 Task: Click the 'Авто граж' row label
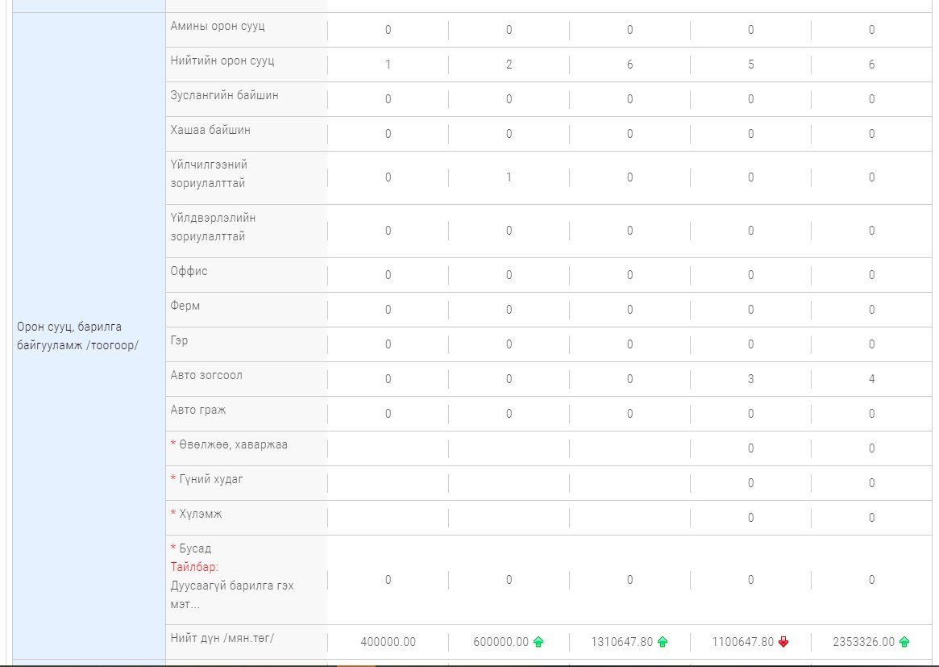[198, 410]
